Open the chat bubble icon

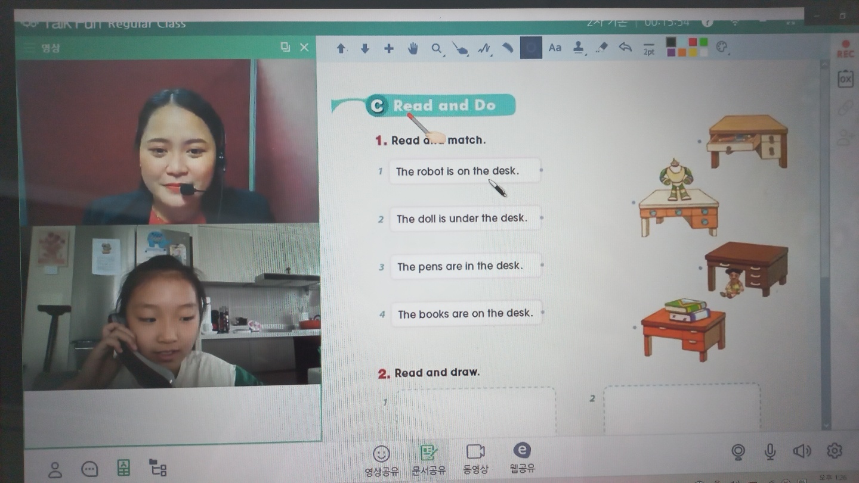(89, 469)
